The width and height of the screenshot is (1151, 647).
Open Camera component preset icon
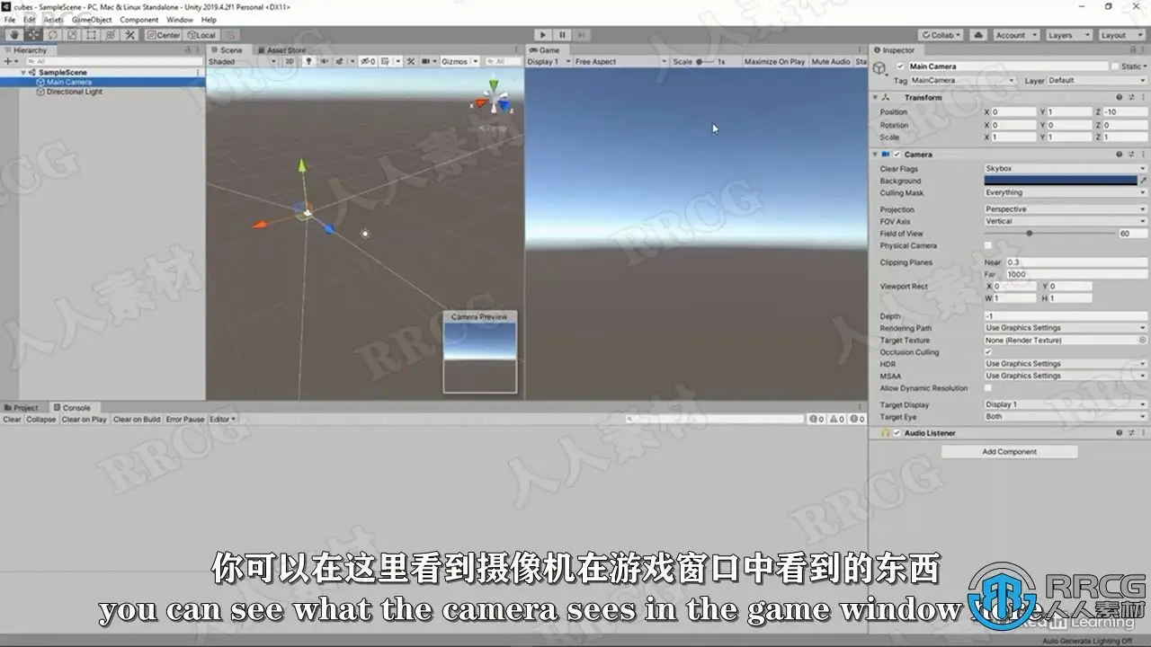pos(1131,154)
